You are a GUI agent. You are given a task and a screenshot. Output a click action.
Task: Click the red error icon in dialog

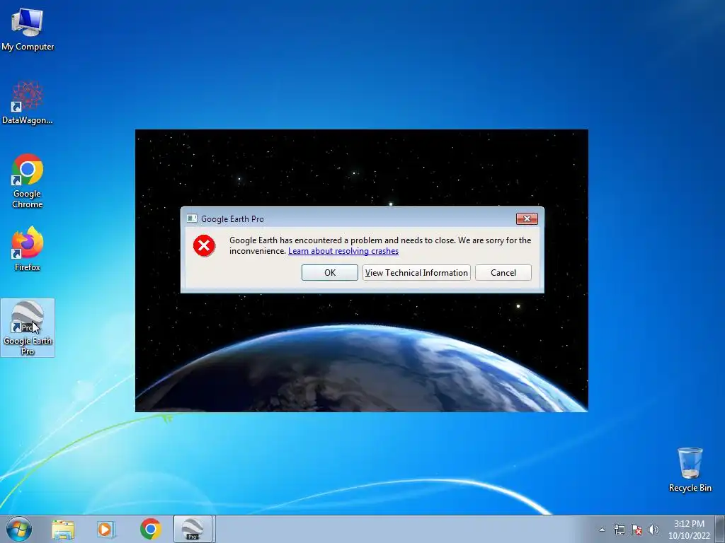[x=204, y=245]
